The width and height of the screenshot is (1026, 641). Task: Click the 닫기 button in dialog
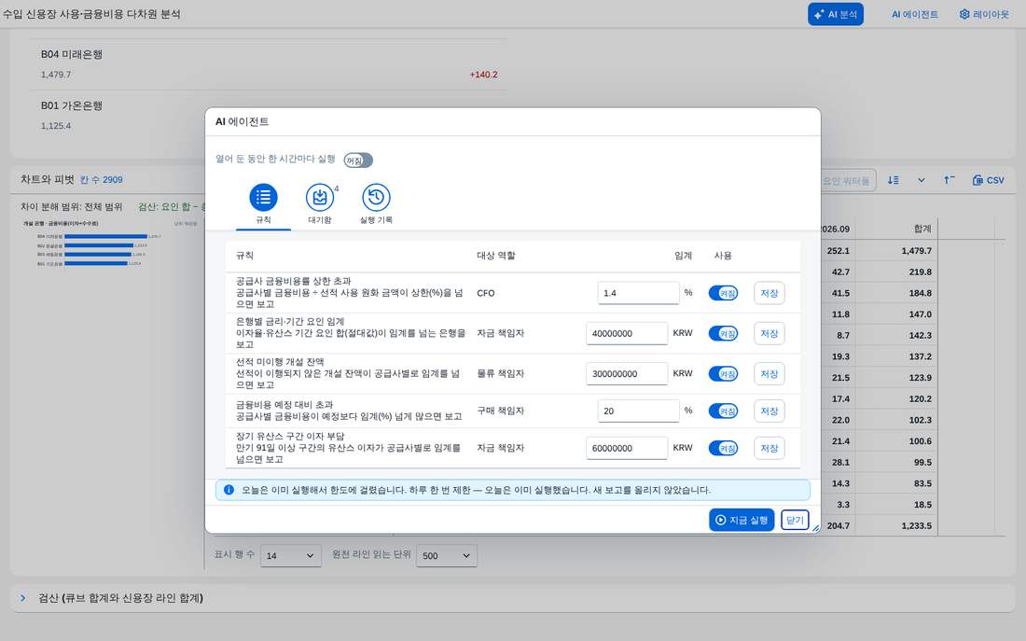tap(795, 520)
